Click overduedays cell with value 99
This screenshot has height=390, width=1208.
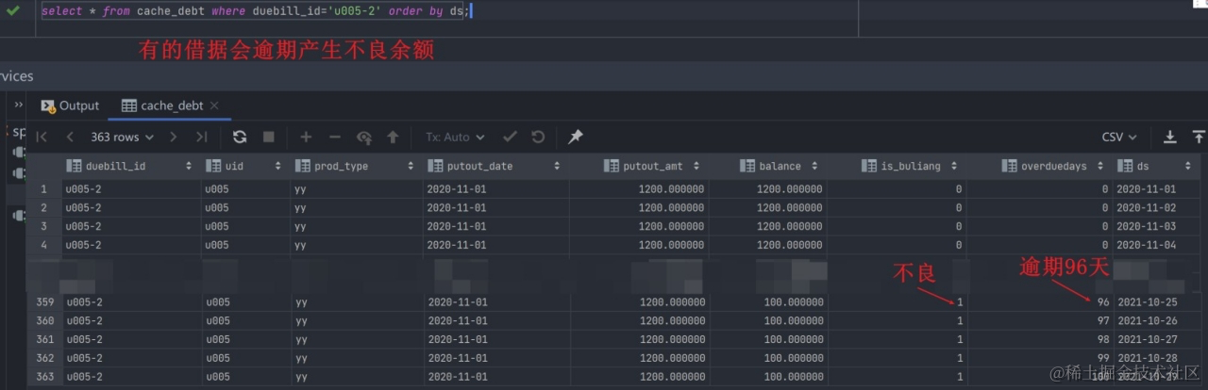1040,359
